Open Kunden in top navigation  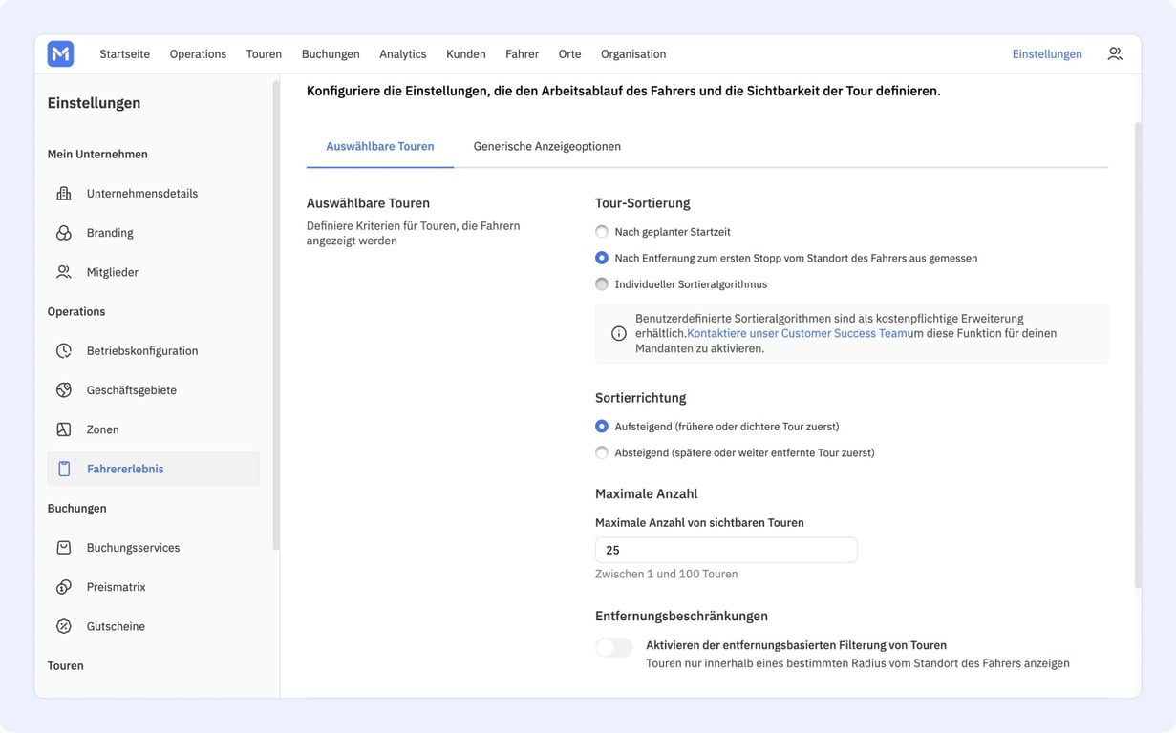[466, 54]
